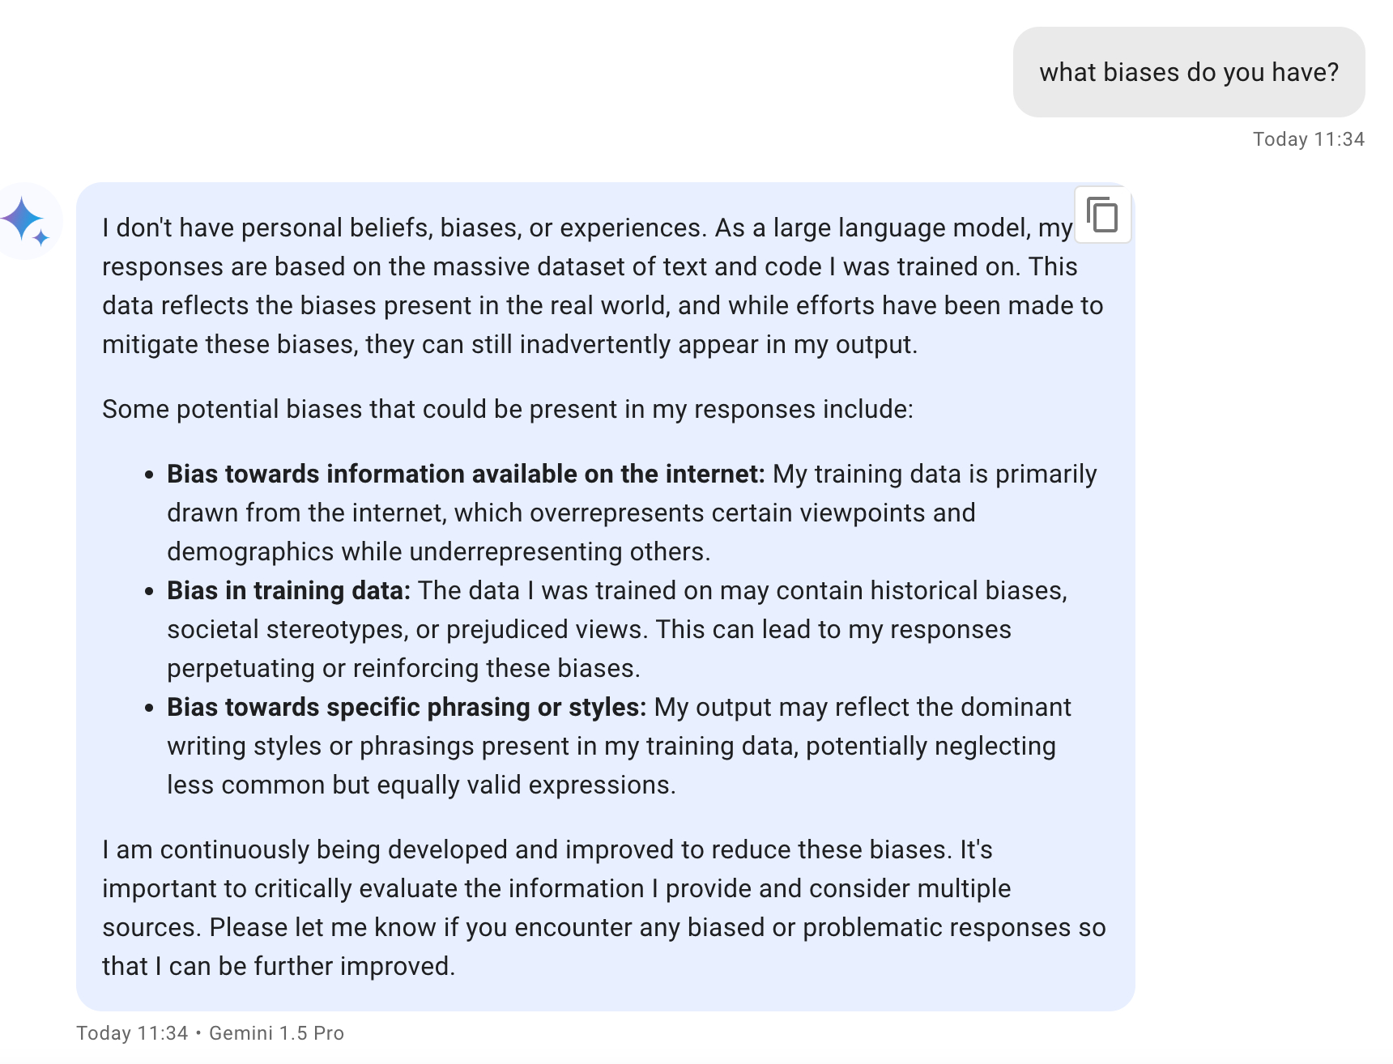Click the line starting "mitigate these biases"
This screenshot has height=1064, width=1393.
[x=509, y=344]
